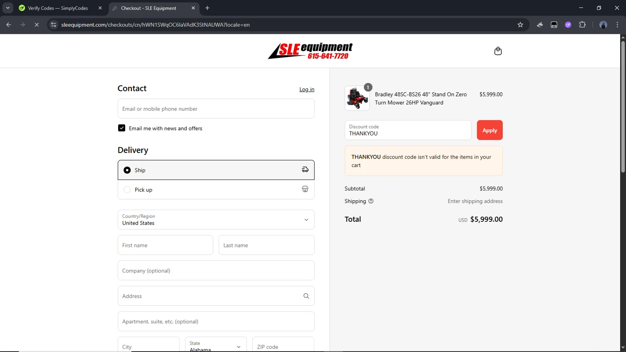The width and height of the screenshot is (626, 352).
Task: Click the Bradley 48SC-BS26 product name
Action: [x=421, y=98]
